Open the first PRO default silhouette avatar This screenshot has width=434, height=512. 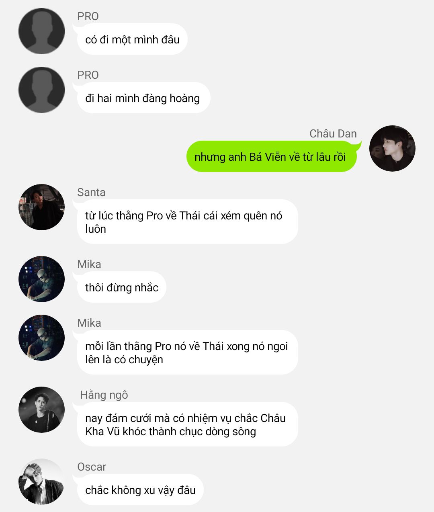(x=42, y=31)
